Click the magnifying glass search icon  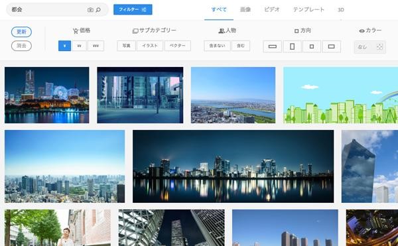pyautogui.click(x=98, y=10)
